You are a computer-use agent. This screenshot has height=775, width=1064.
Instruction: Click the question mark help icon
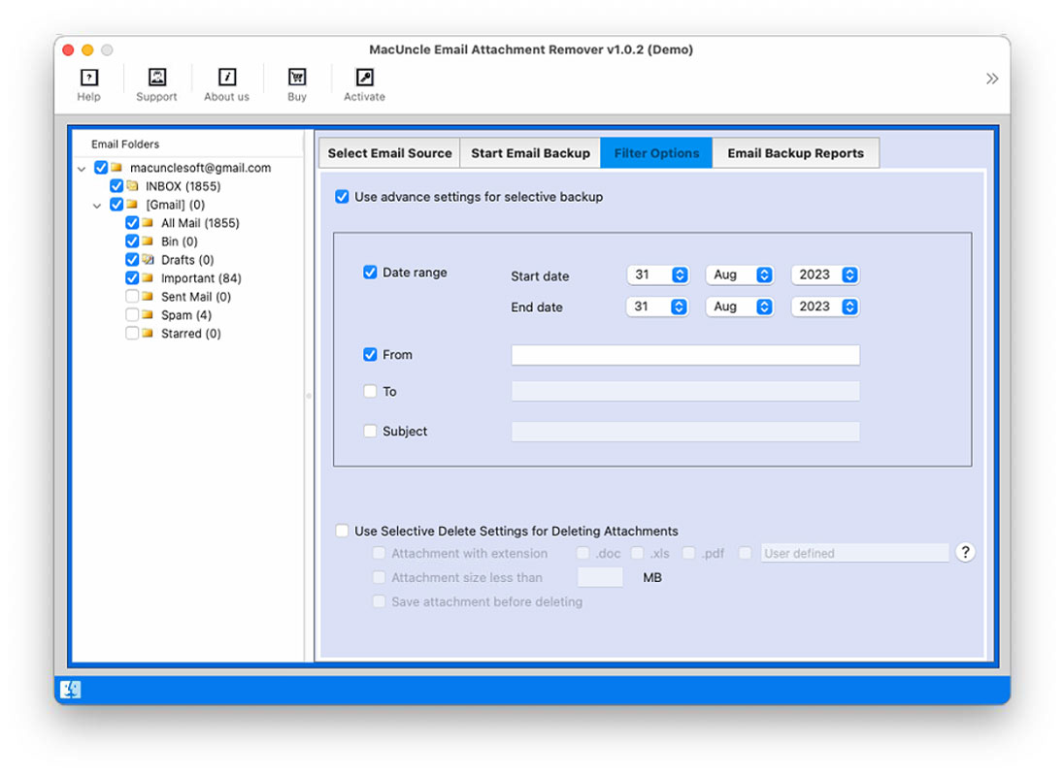pos(965,552)
